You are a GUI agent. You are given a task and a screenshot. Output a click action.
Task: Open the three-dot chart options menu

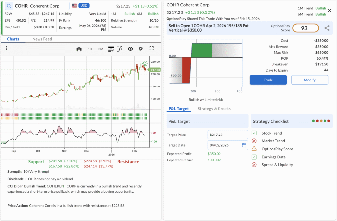(6, 49)
